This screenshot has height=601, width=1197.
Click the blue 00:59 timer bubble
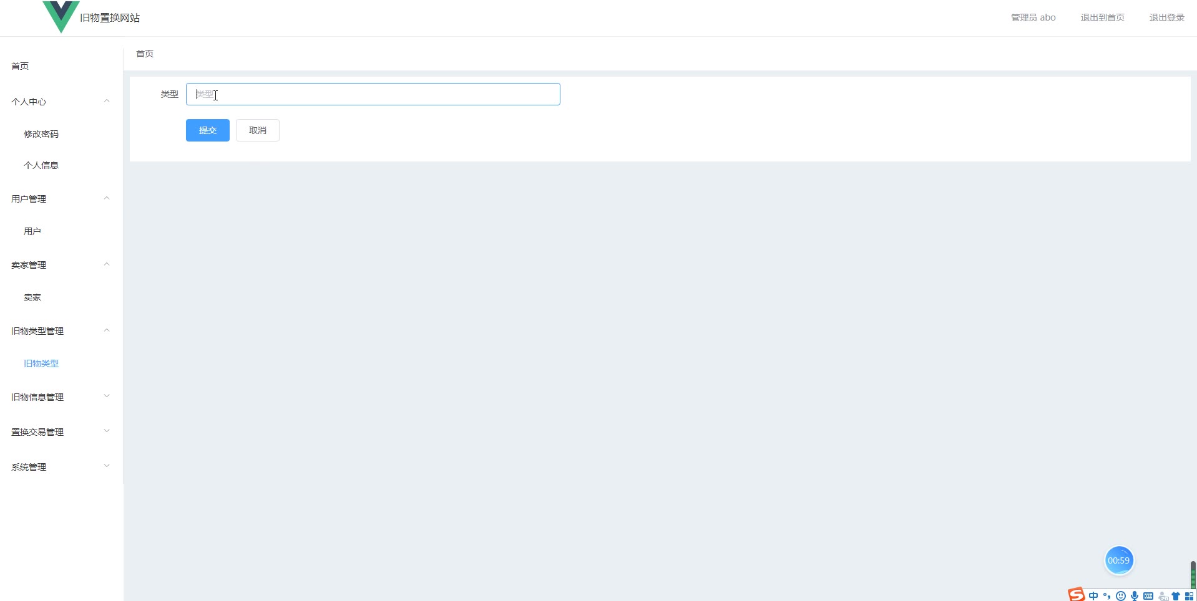point(1119,560)
